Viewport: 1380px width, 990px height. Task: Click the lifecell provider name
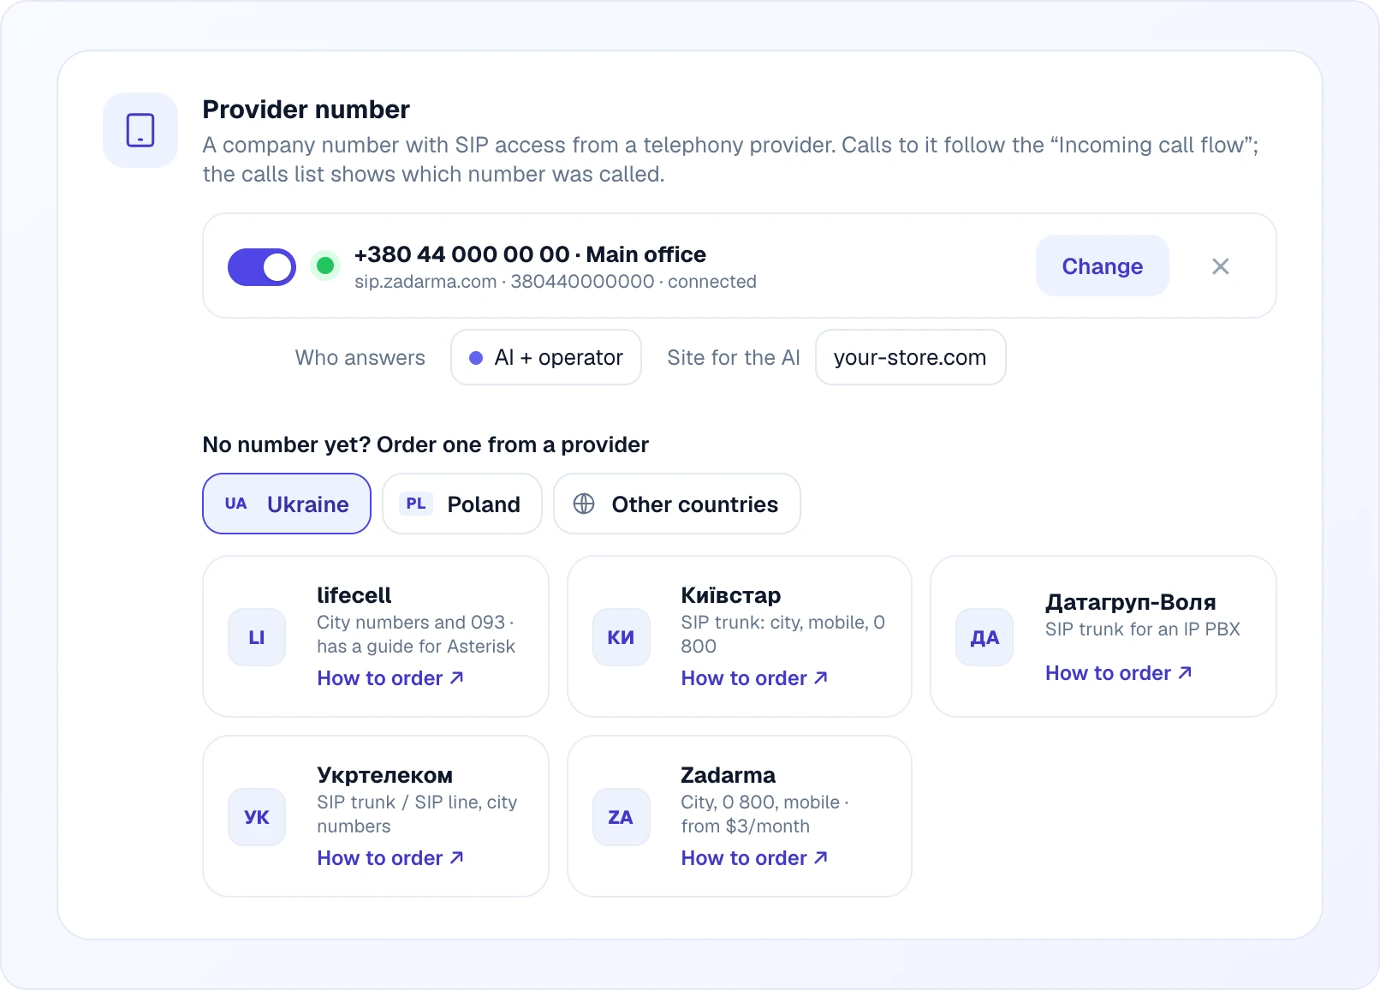click(x=354, y=595)
